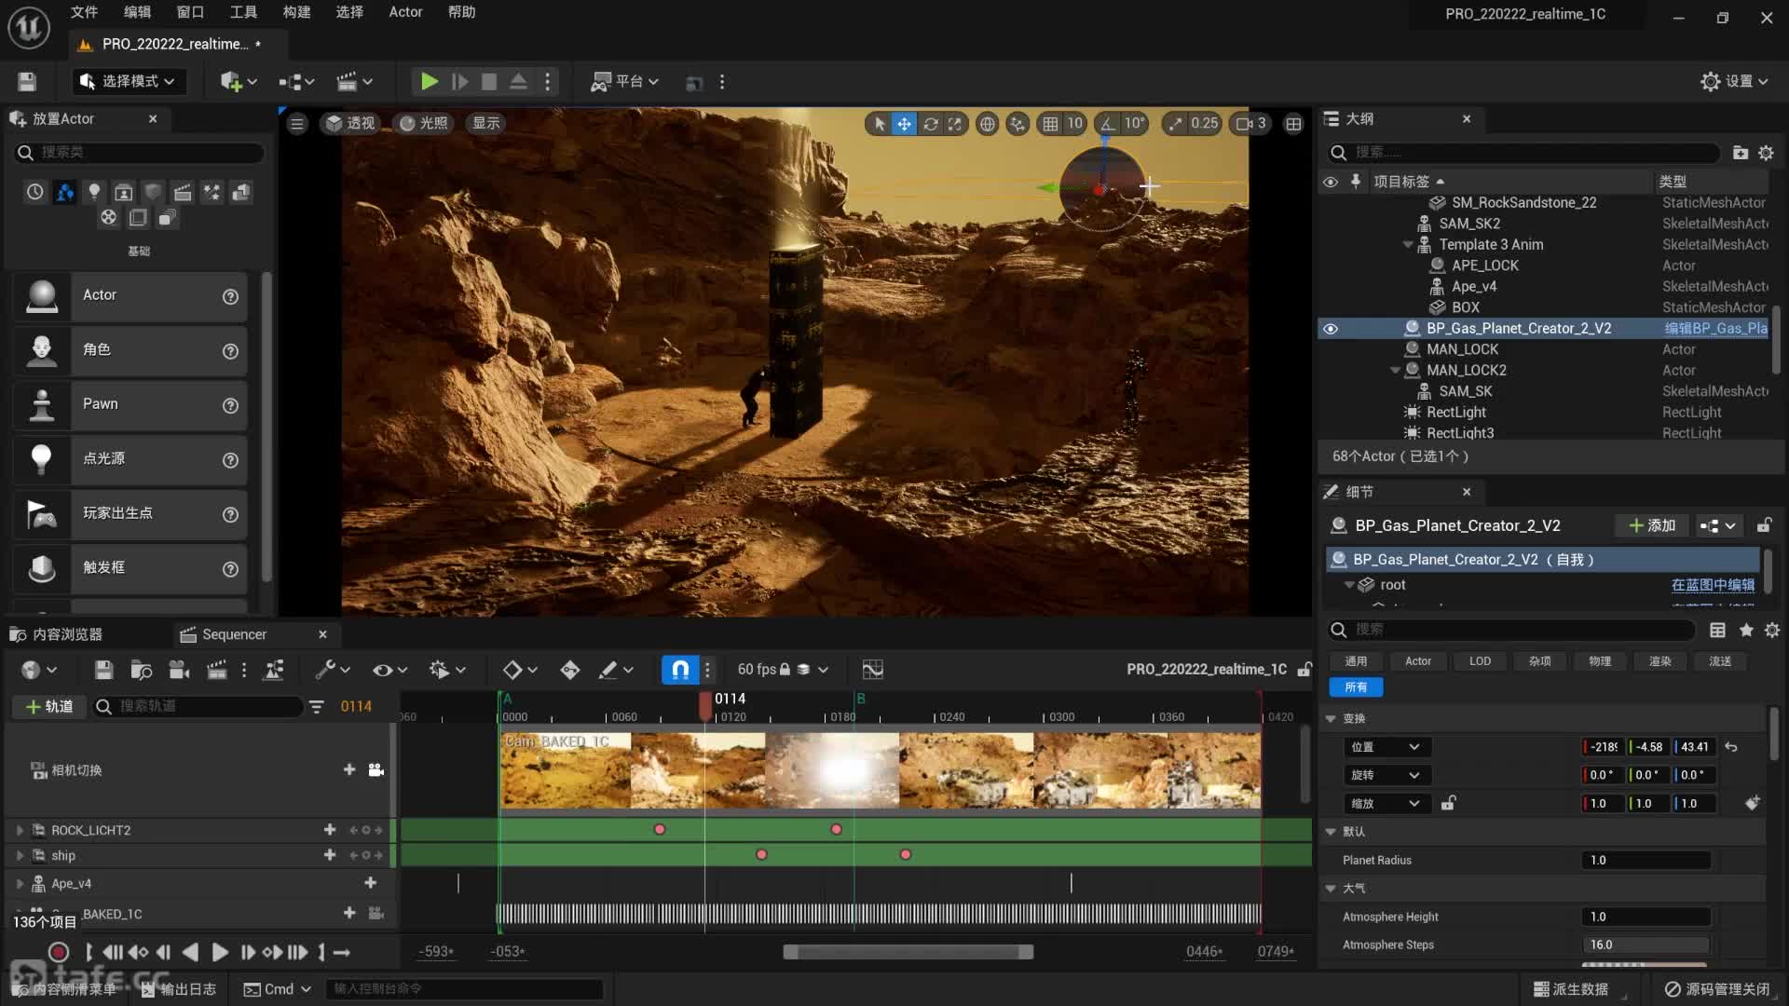The width and height of the screenshot is (1789, 1006).
Task: Open the 文件 menu
Action: pos(84,12)
